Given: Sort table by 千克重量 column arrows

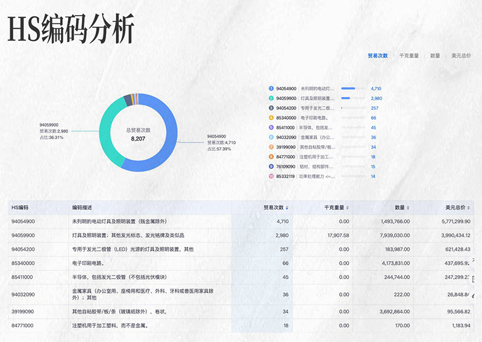Looking at the screenshot, I should 348,207.
